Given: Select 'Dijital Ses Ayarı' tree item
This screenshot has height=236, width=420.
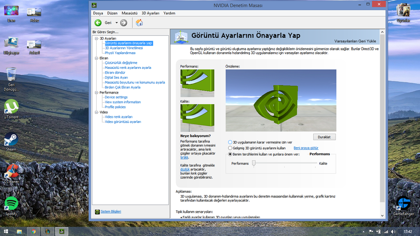Looking at the screenshot, I should point(116,78).
